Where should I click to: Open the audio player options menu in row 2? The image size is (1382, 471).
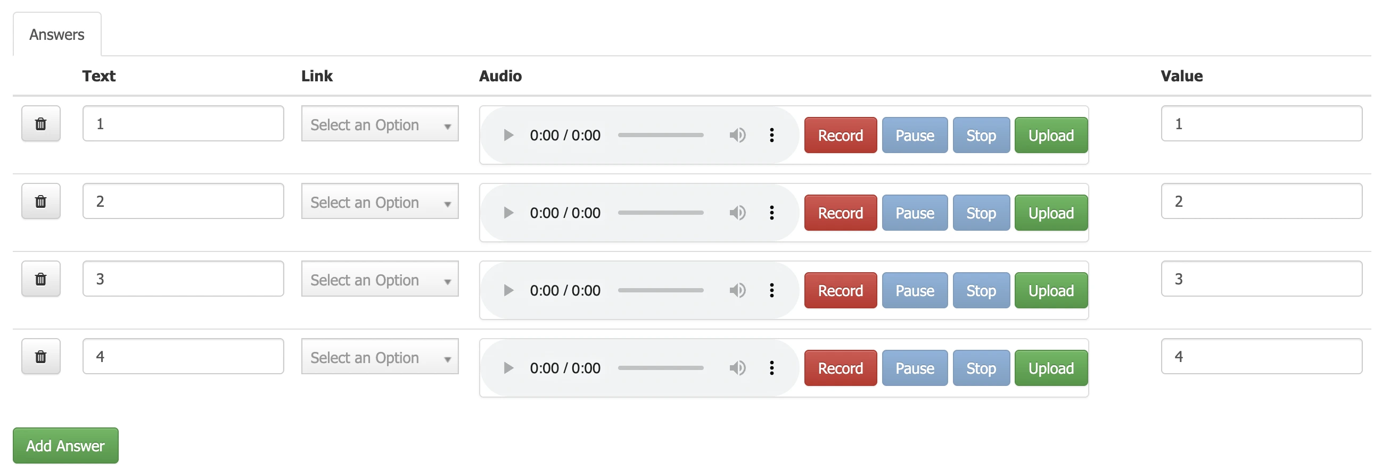pos(772,213)
